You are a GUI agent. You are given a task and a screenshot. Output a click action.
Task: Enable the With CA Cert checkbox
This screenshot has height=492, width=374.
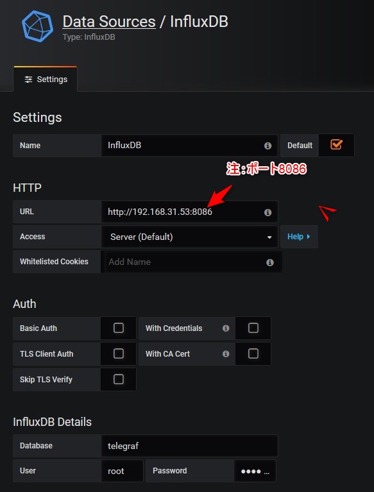(253, 353)
